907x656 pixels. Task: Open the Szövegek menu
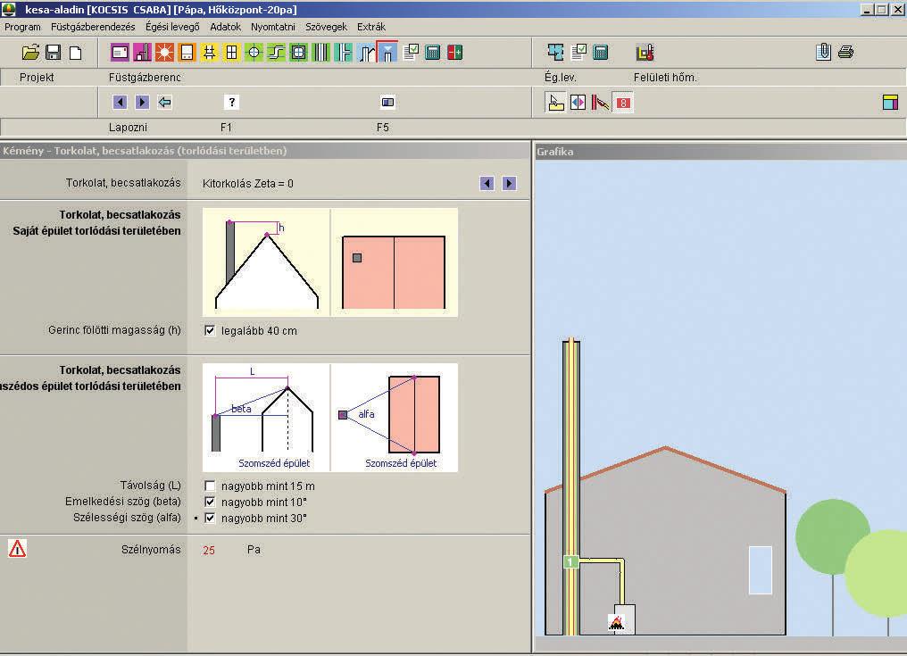pyautogui.click(x=326, y=27)
